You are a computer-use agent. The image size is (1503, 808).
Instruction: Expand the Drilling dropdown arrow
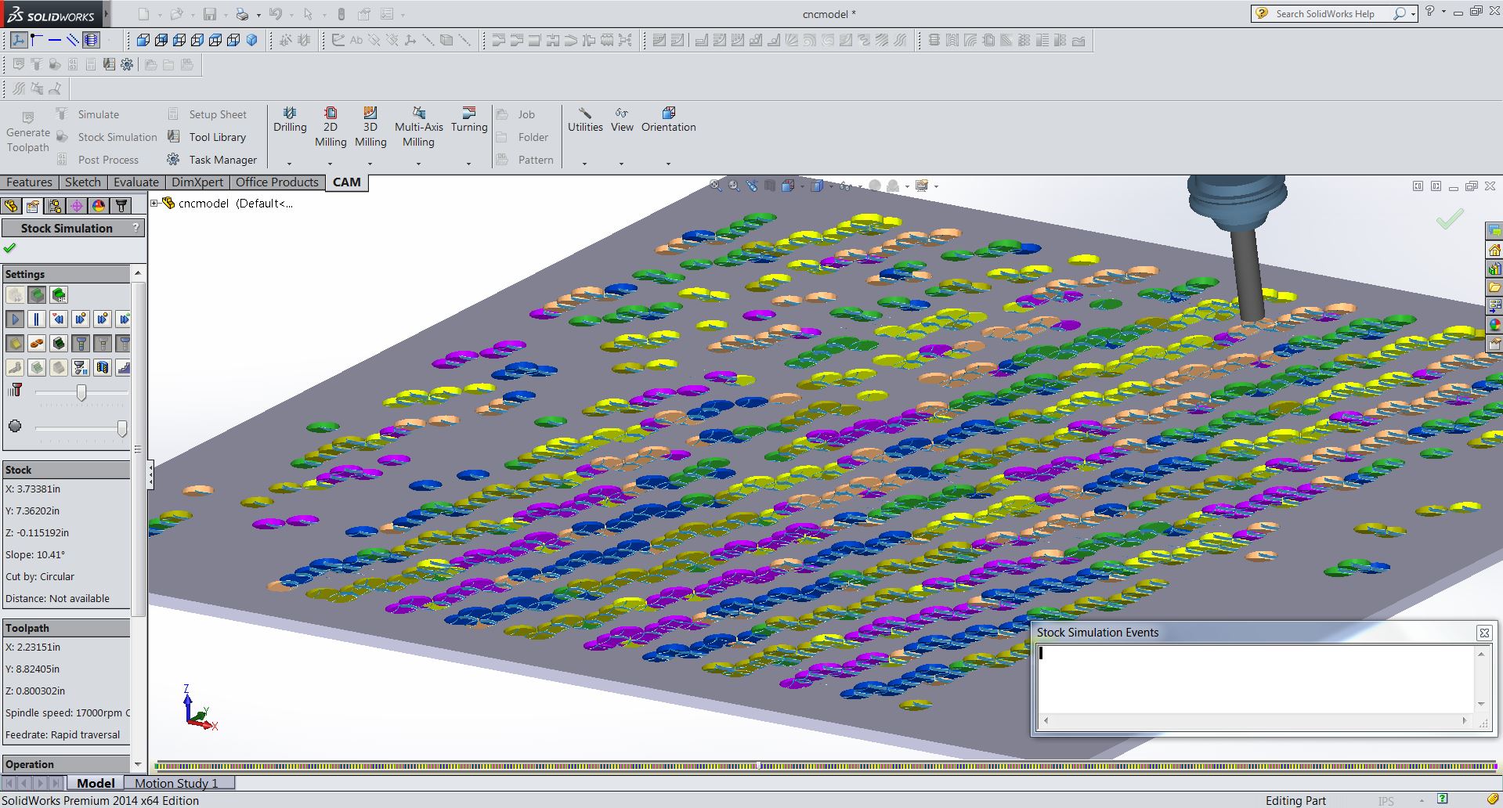(287, 163)
